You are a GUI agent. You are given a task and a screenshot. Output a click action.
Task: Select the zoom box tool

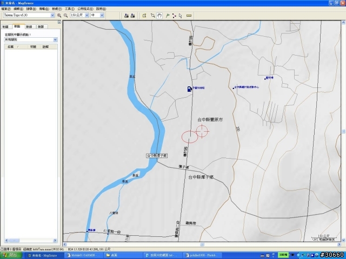pos(152,16)
